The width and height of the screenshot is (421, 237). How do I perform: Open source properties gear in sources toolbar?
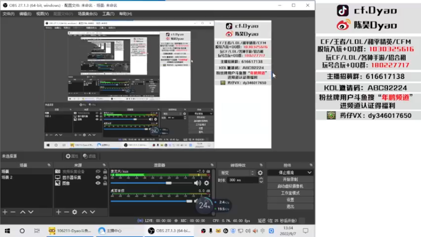(75, 212)
